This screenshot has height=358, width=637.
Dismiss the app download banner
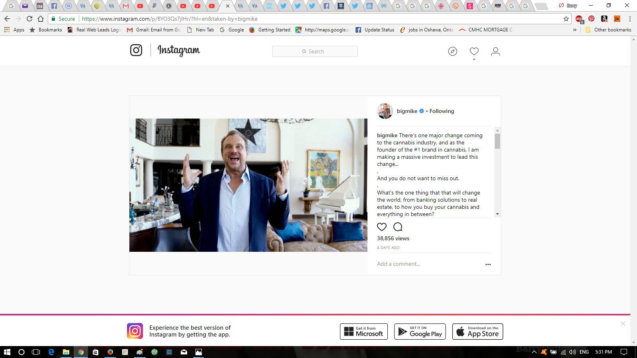[623, 324]
